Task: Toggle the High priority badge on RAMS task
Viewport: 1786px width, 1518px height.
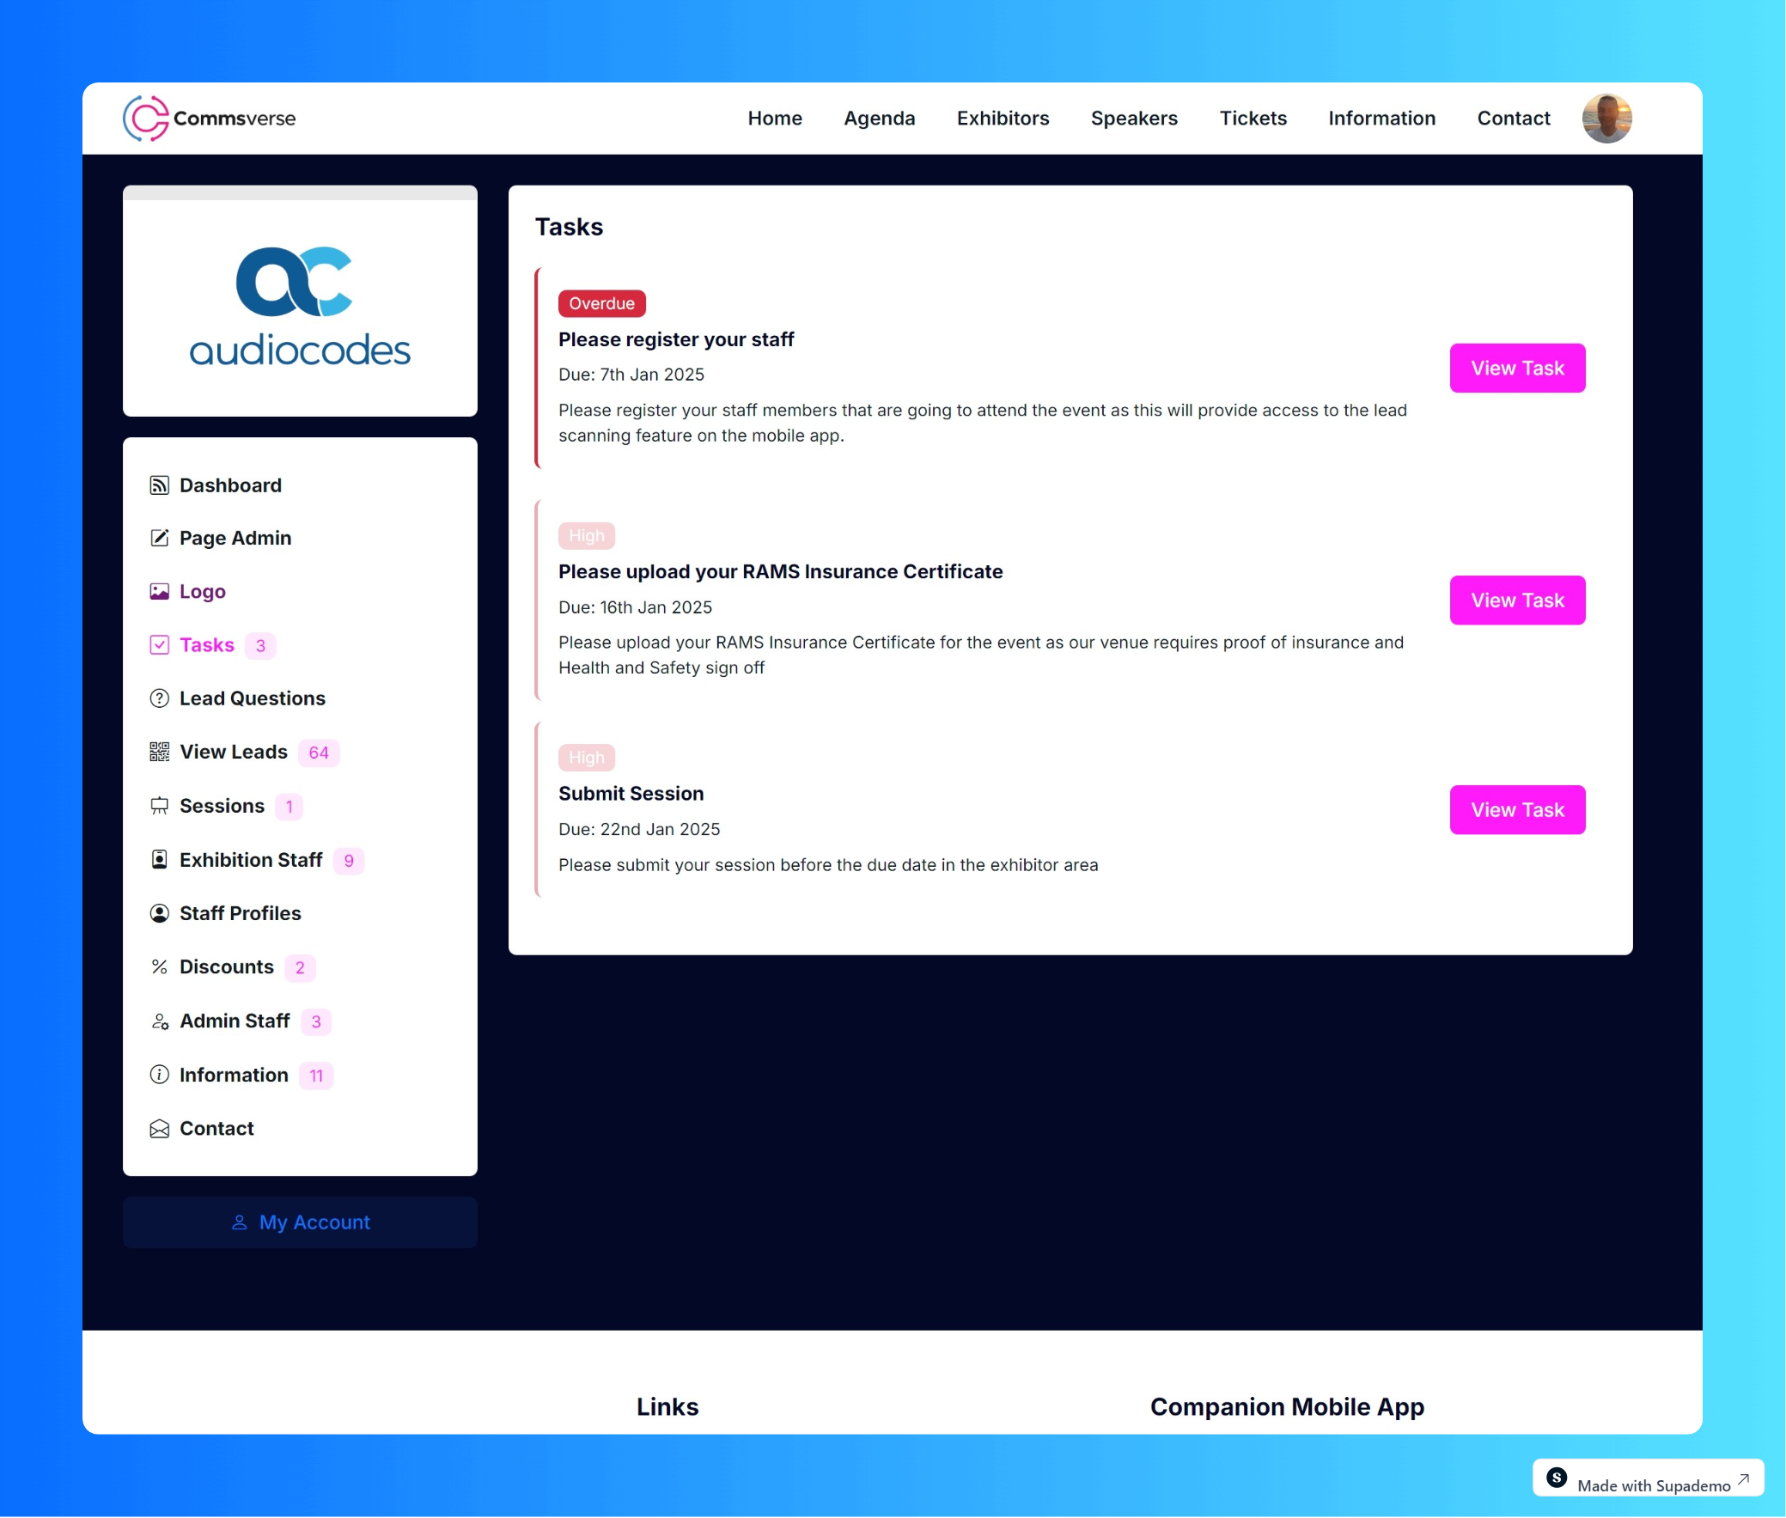Action: coord(586,534)
